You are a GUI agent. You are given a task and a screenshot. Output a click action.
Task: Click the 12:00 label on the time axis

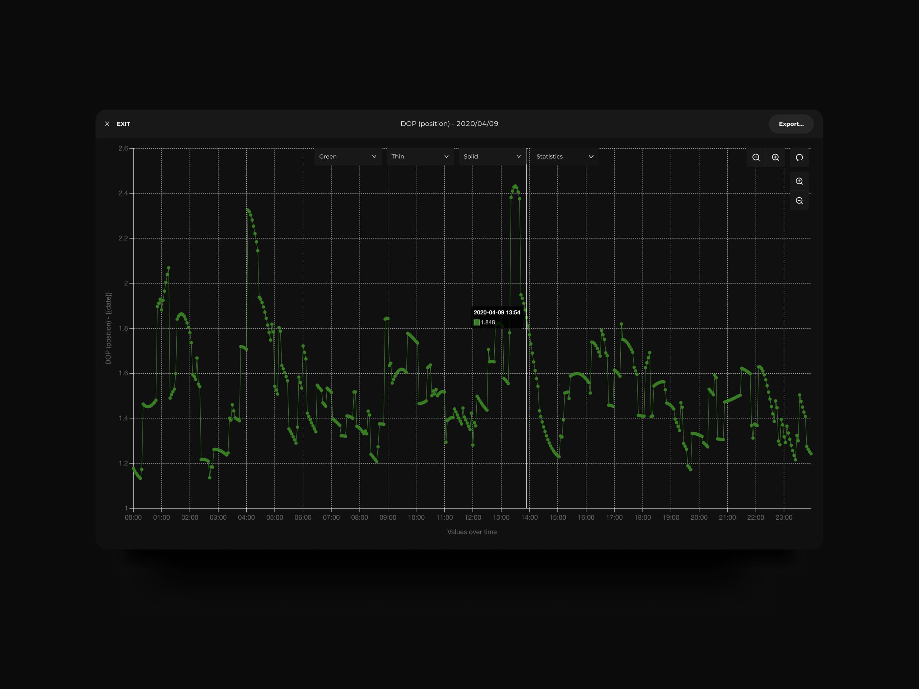[472, 517]
